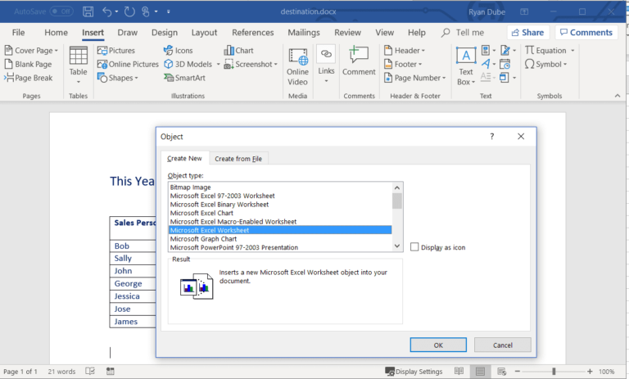Image resolution: width=629 pixels, height=379 pixels.
Task: Adjust the zoom slider in status bar
Action: click(x=554, y=372)
